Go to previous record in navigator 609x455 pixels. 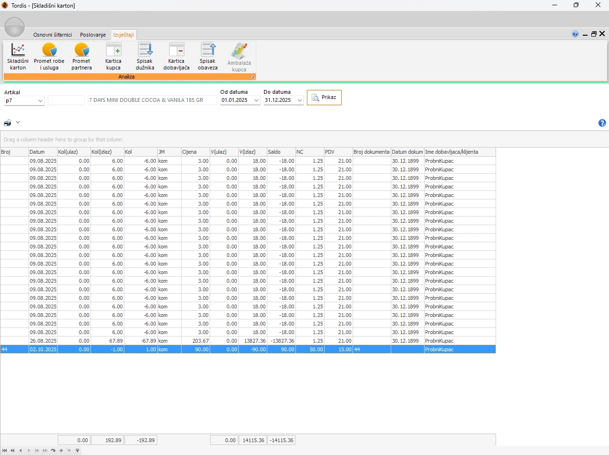[x=20, y=450]
